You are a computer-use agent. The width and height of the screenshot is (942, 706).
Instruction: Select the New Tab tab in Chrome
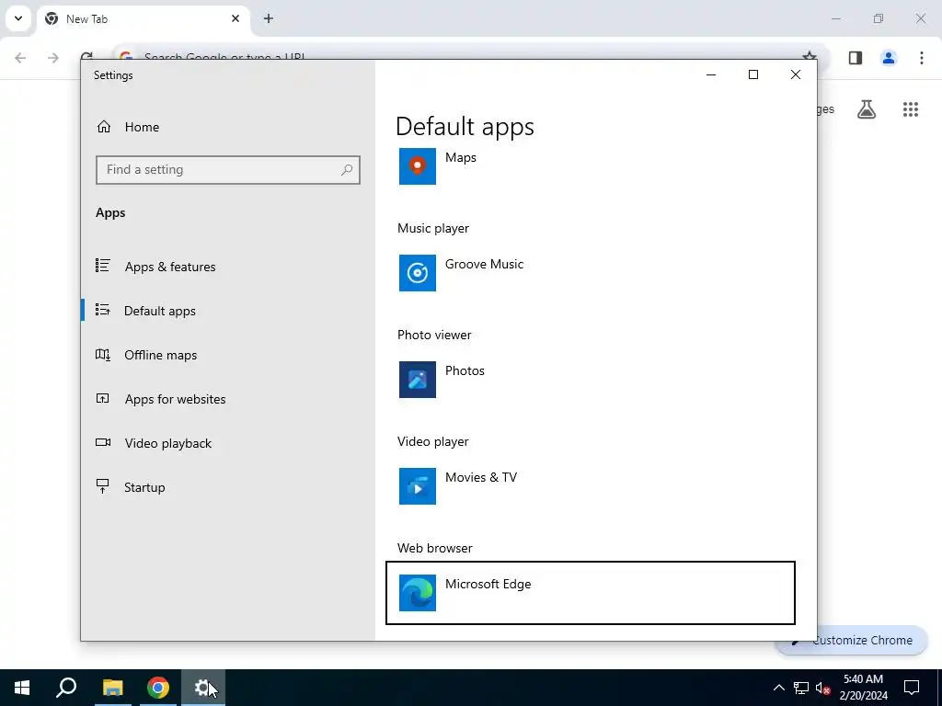(143, 19)
